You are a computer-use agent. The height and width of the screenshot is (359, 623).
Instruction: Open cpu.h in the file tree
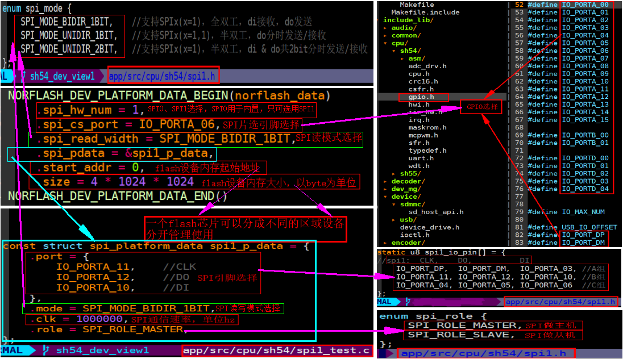(x=419, y=74)
